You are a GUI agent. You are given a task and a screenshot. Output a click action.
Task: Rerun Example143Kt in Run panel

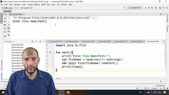tap(5, 18)
